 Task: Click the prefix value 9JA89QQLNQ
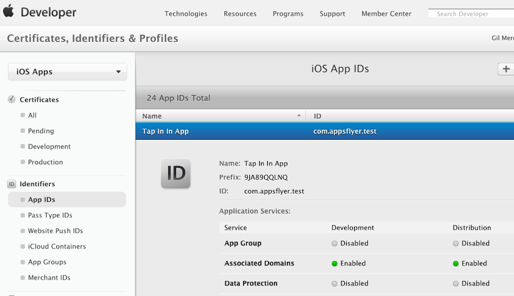point(266,177)
